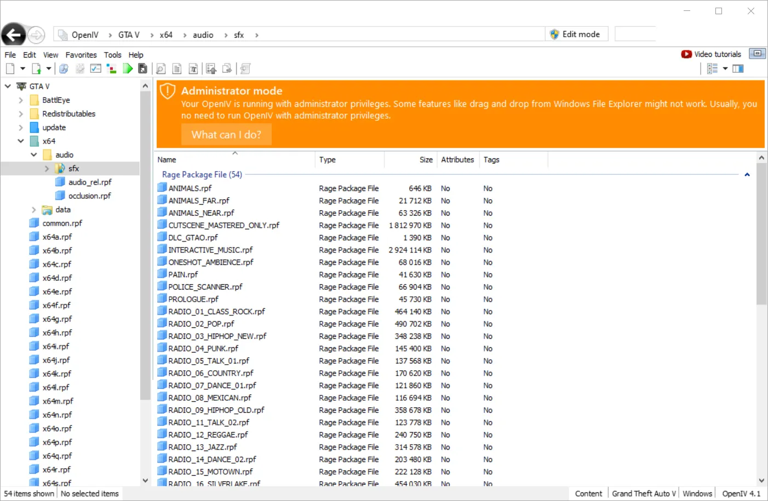Expand the BattlEye folder in tree
Viewport: 768px width, 501px height.
(21, 100)
